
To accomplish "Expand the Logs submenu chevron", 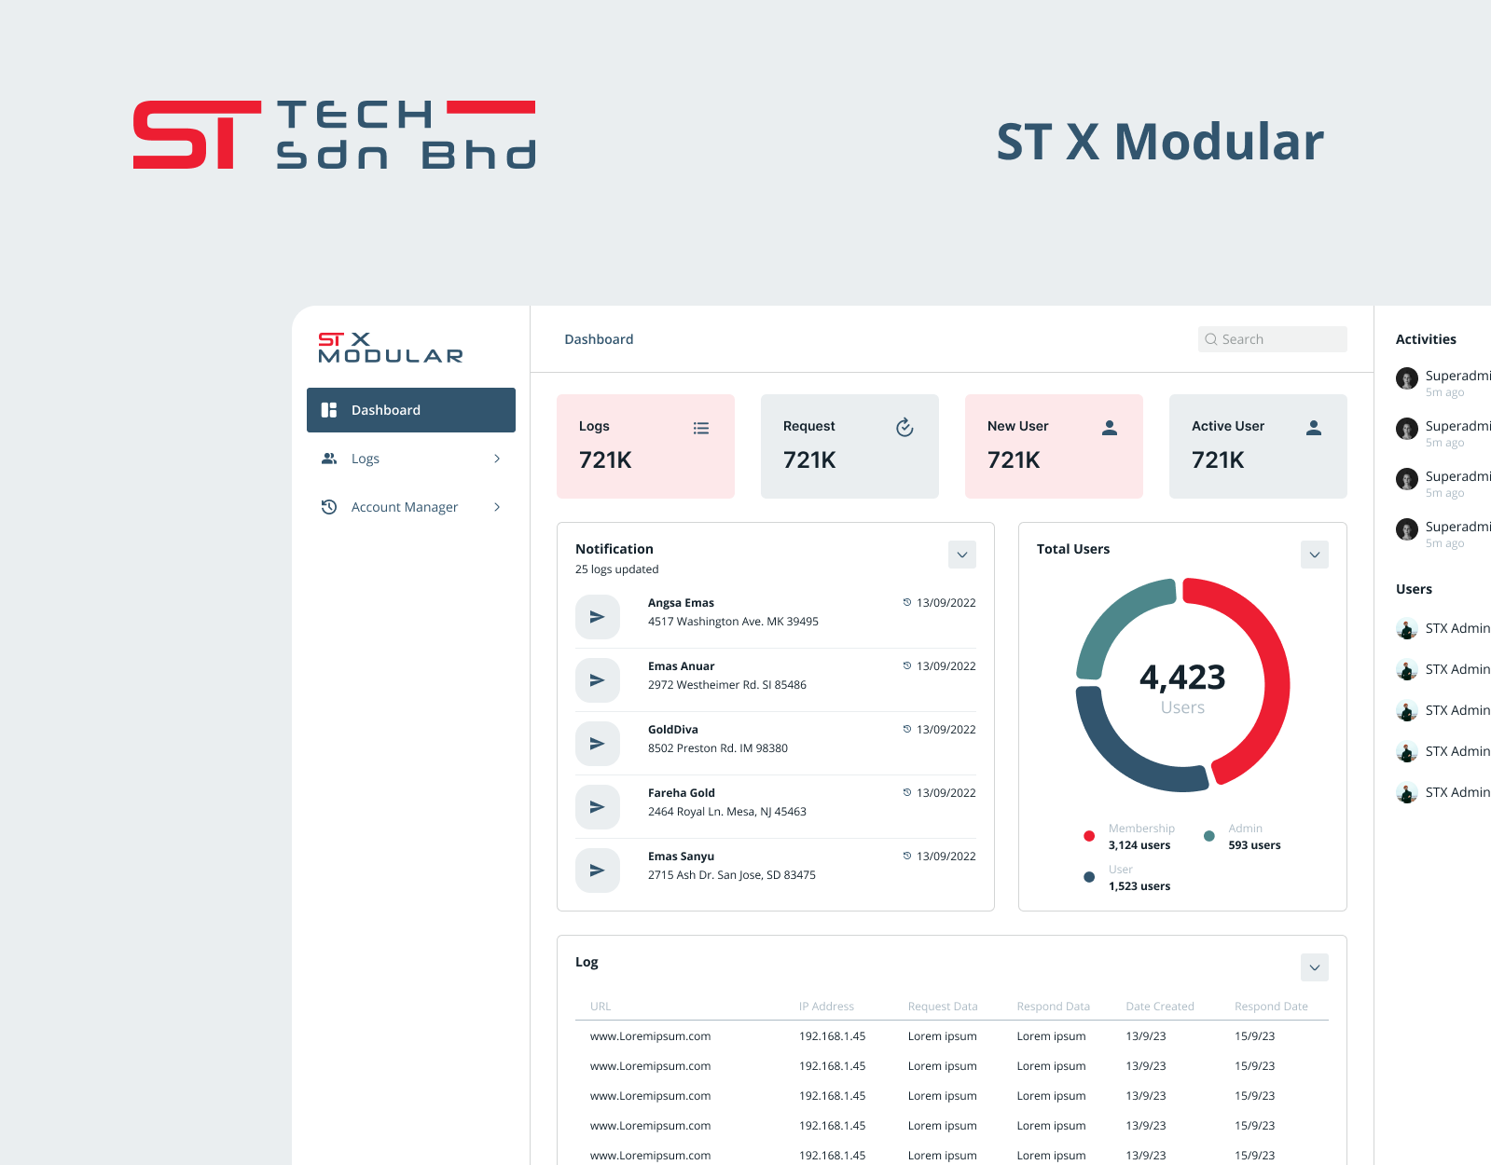I will pos(497,459).
